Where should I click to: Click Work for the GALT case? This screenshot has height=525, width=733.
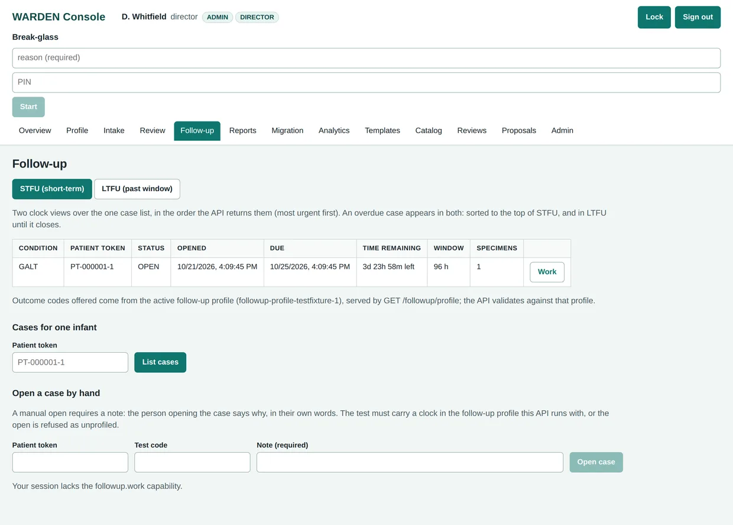click(x=547, y=272)
